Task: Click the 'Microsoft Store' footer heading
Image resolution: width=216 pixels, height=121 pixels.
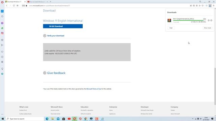Action: coord(57,107)
